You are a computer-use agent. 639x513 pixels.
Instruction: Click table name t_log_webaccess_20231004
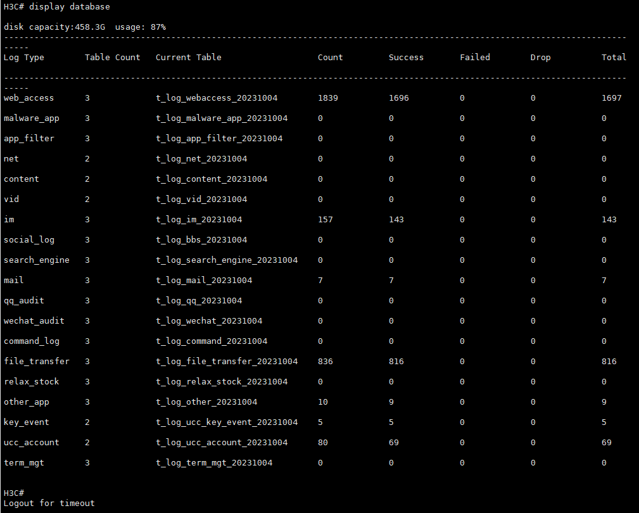pos(217,98)
